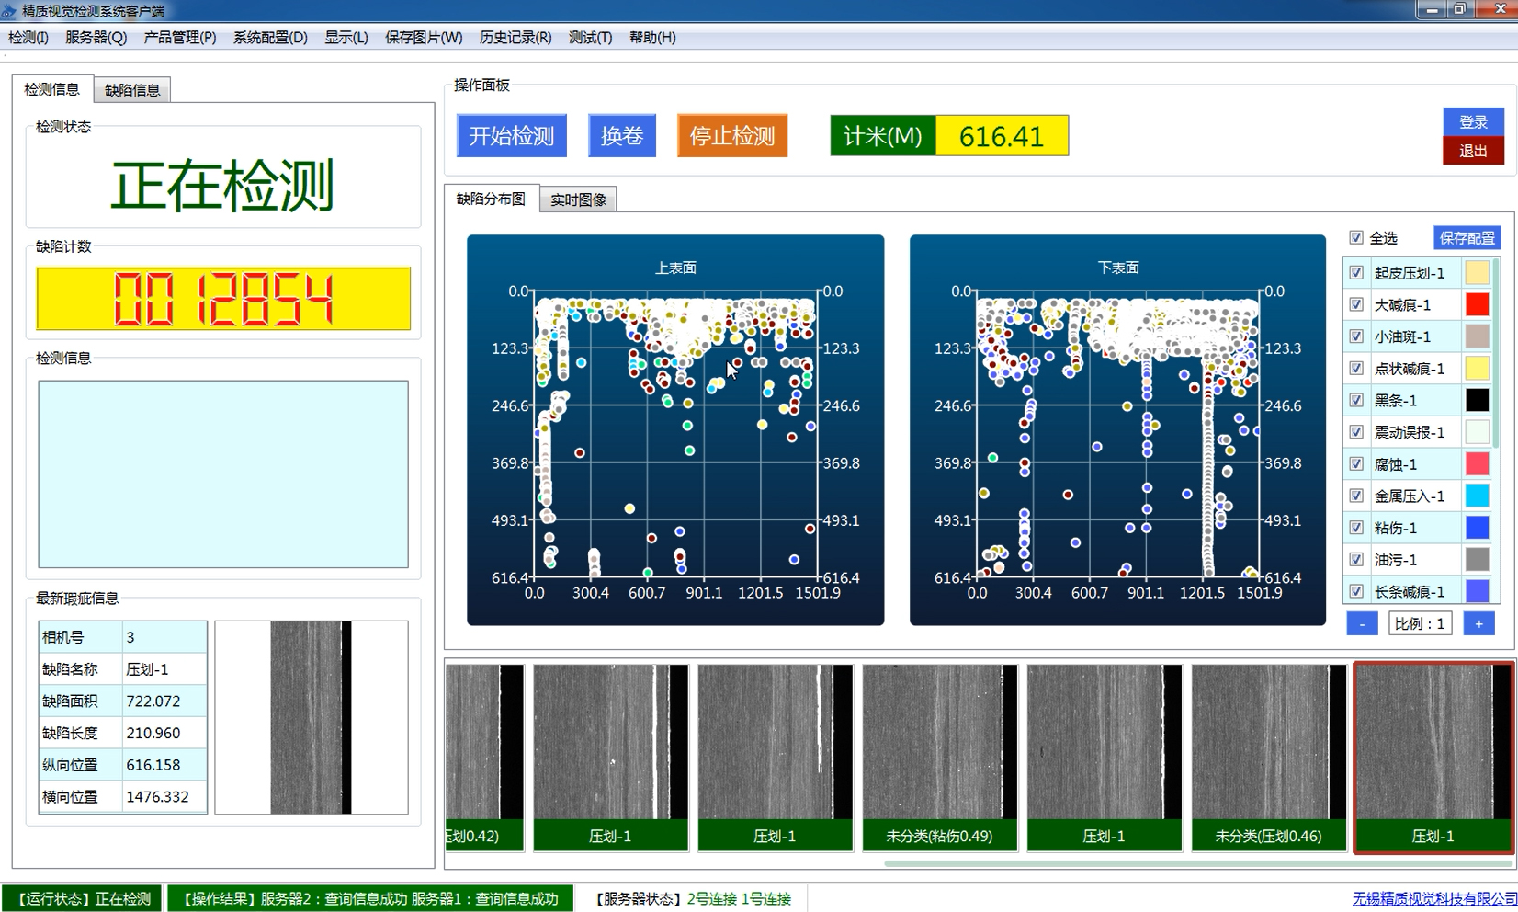Screen dimensions: 1518x912
Task: Increase scale with the plus button
Action: (x=1478, y=623)
